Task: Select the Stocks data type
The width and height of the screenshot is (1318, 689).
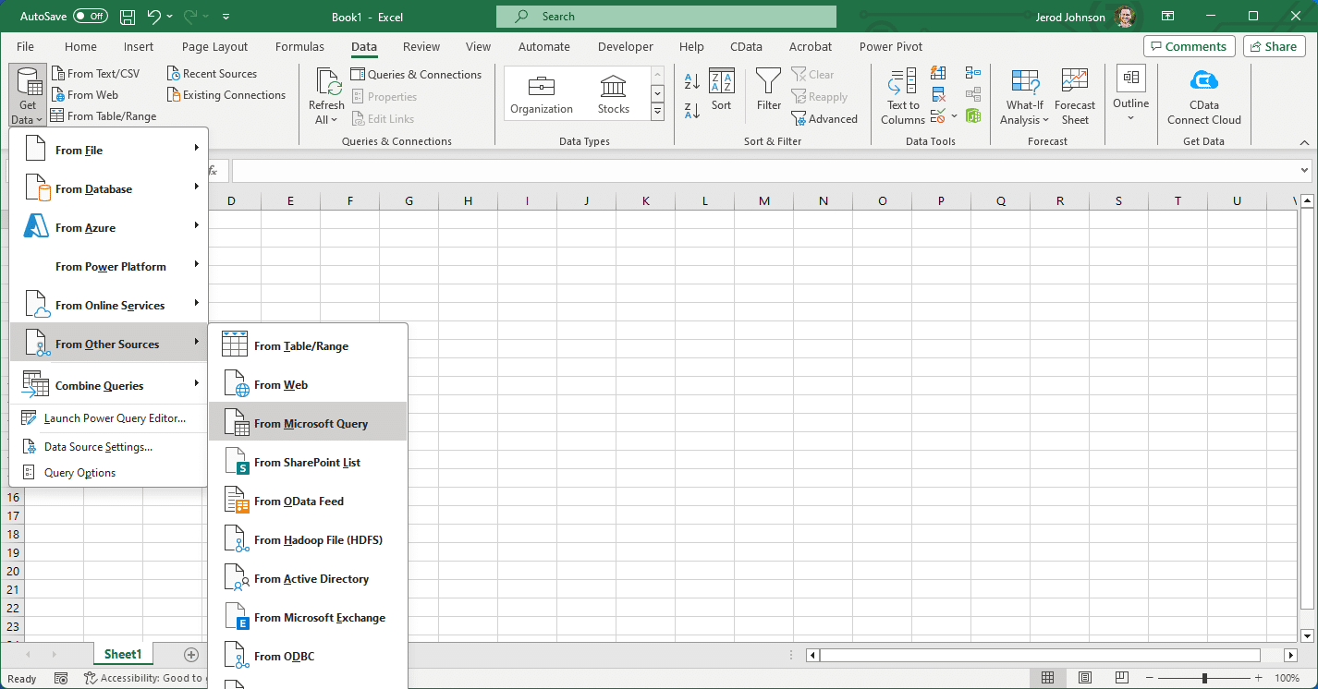Action: [613, 95]
